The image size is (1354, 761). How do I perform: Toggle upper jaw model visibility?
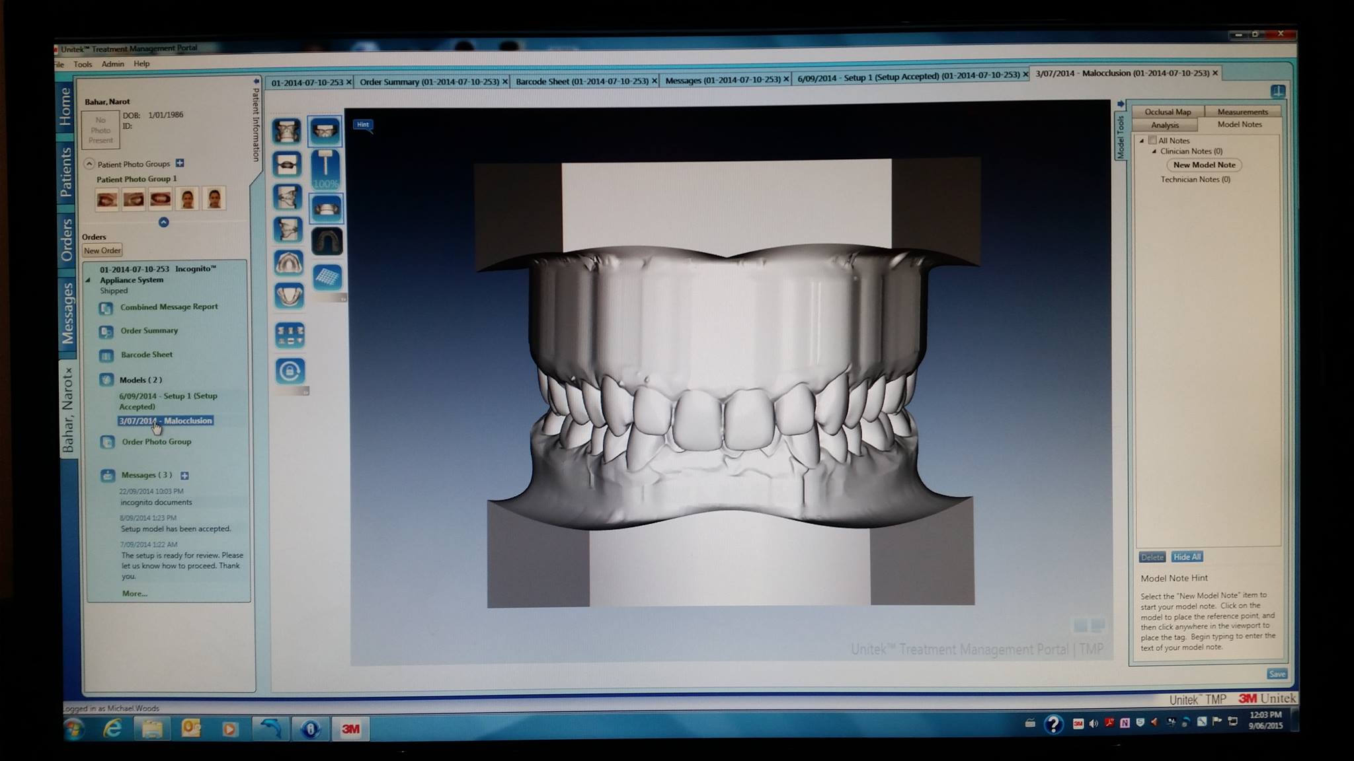click(325, 131)
